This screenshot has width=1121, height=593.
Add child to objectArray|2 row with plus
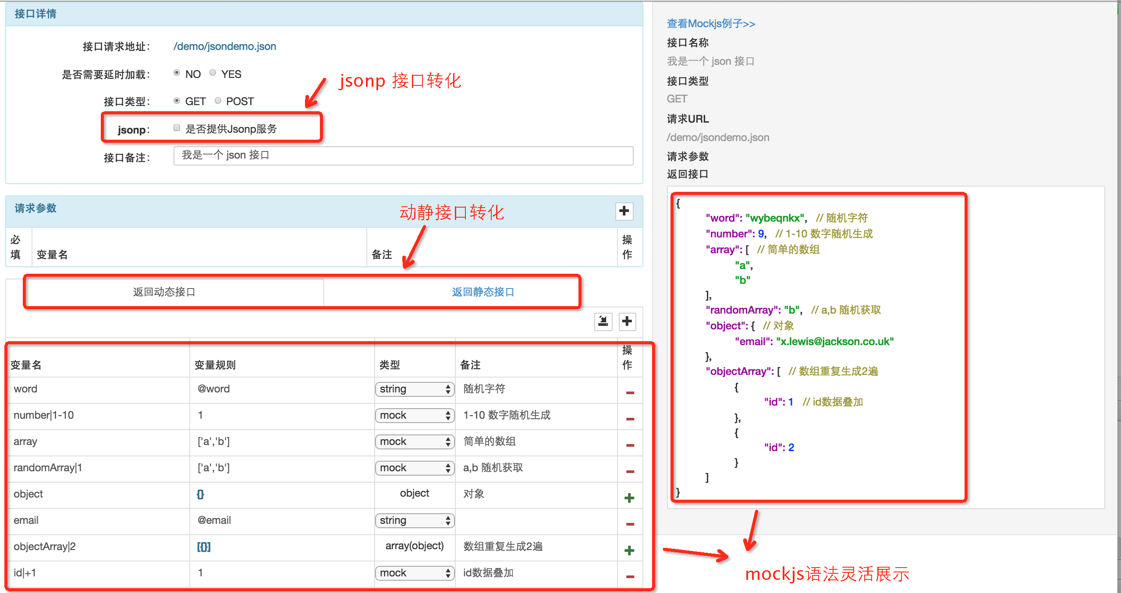[x=629, y=550]
